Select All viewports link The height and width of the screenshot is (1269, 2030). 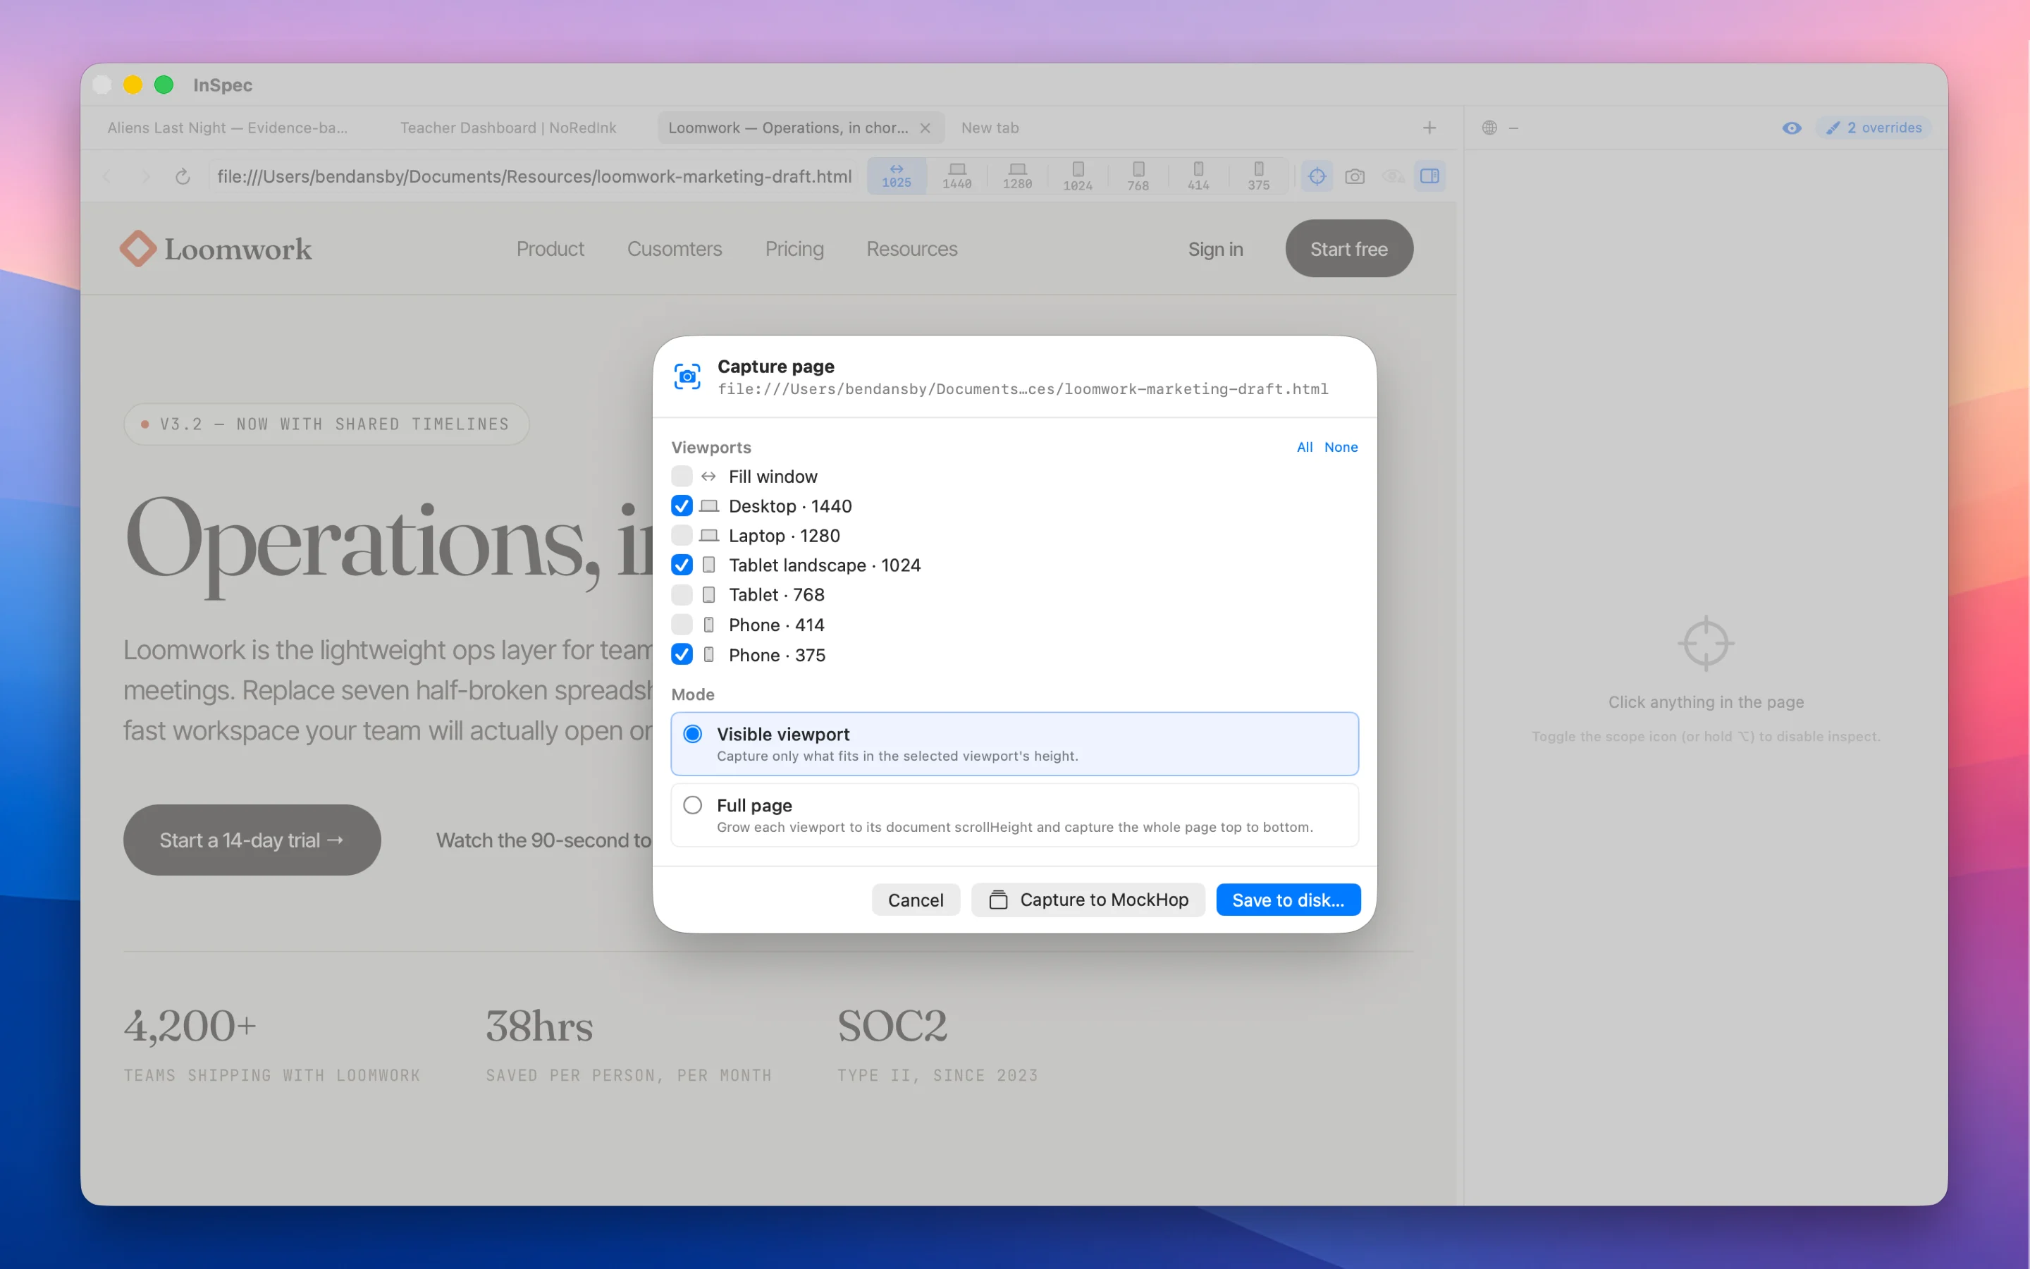[x=1305, y=448]
